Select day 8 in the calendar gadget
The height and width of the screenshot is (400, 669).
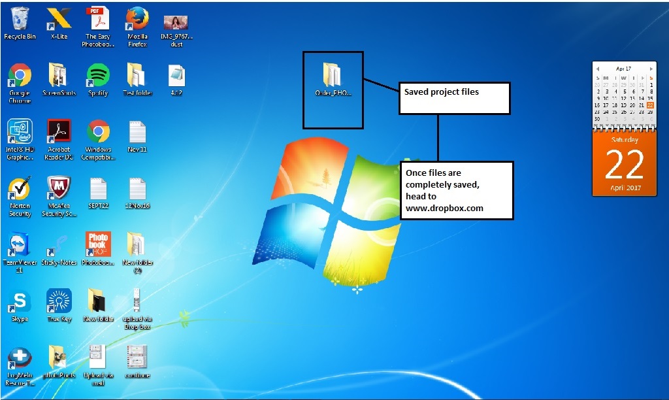click(x=651, y=92)
